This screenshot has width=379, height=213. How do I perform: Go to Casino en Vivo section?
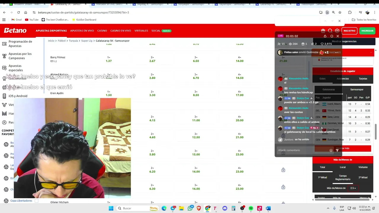[121, 31]
